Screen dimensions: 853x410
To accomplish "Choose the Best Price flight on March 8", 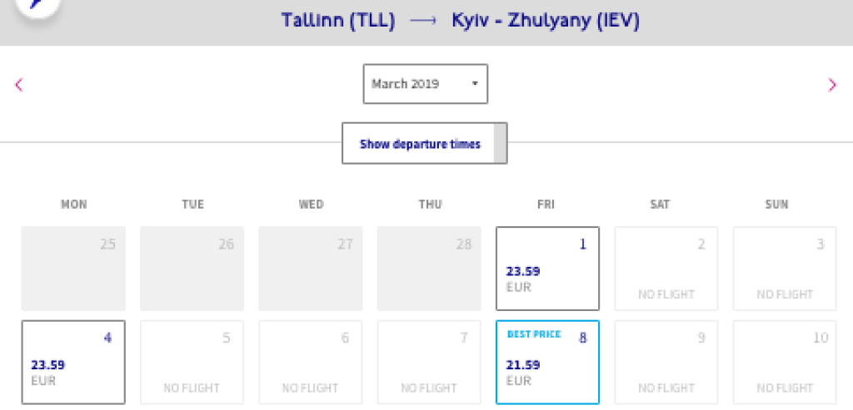I will pyautogui.click(x=547, y=363).
